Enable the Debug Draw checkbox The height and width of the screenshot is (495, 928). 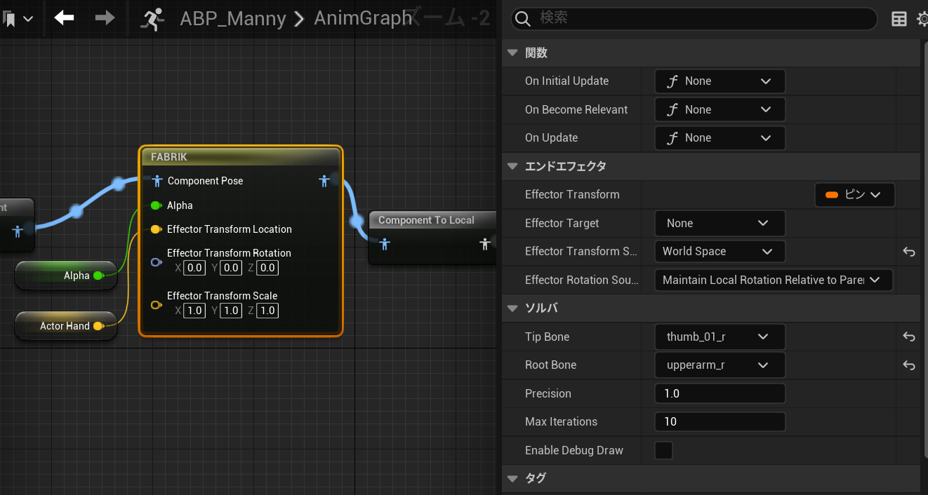point(663,450)
